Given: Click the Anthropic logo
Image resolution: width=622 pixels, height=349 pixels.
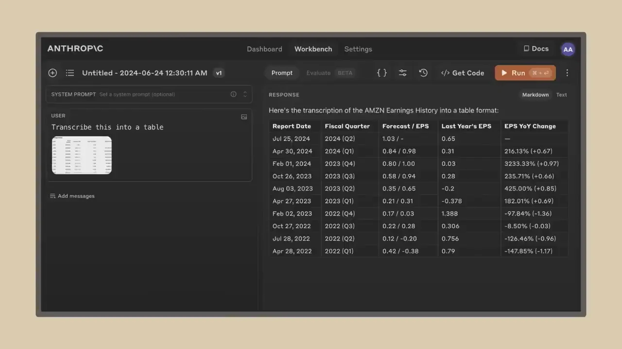Looking at the screenshot, I should 75,48.
